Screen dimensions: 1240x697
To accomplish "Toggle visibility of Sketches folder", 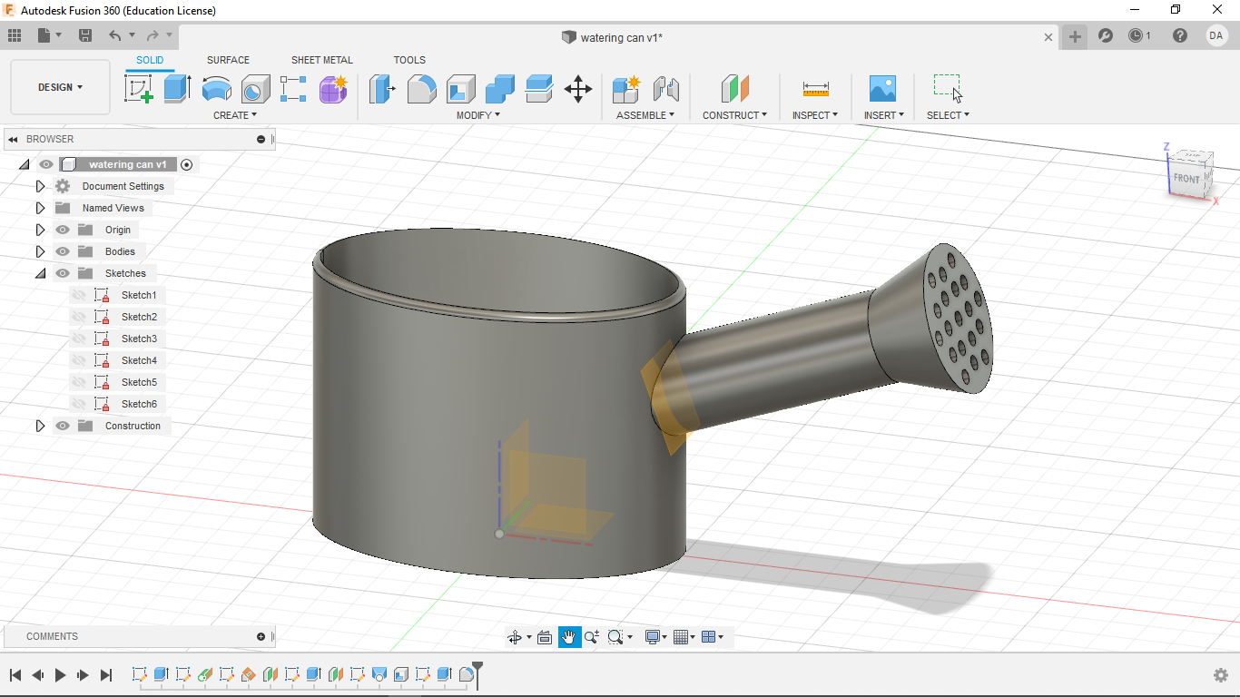I will tap(63, 273).
